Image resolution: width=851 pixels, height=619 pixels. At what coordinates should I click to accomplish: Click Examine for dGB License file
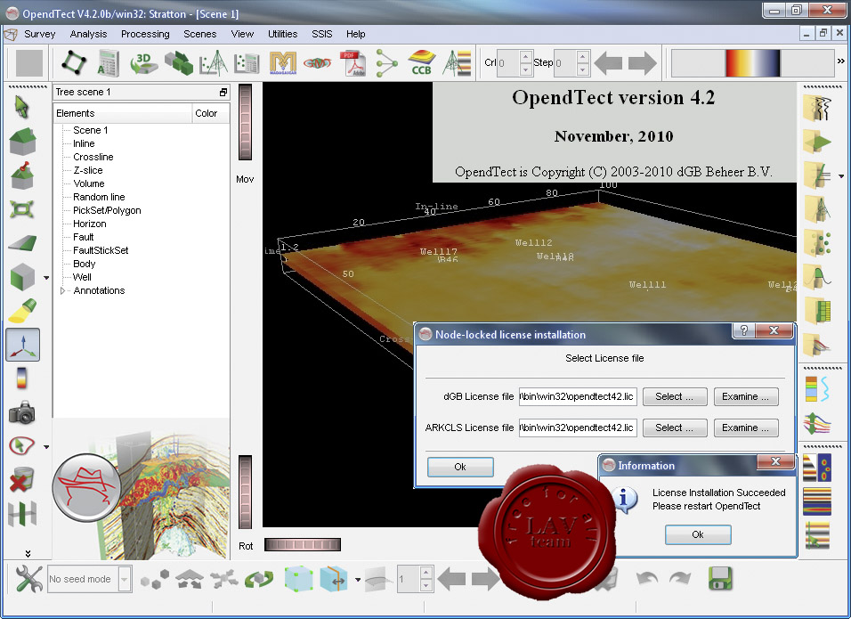pyautogui.click(x=746, y=396)
